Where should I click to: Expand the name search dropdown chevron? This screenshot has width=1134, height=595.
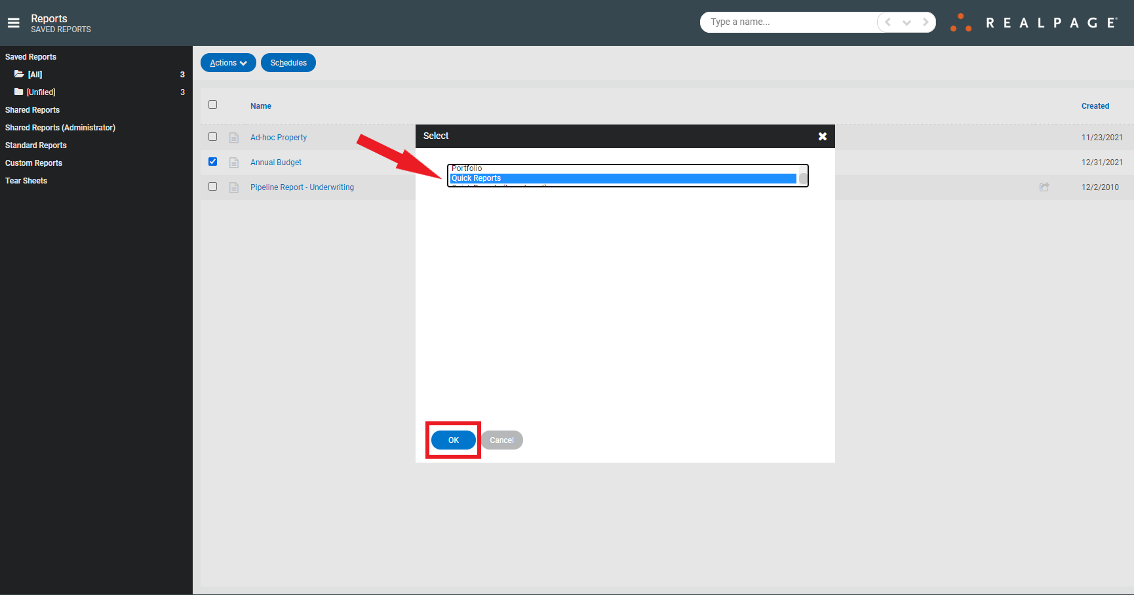tap(907, 22)
